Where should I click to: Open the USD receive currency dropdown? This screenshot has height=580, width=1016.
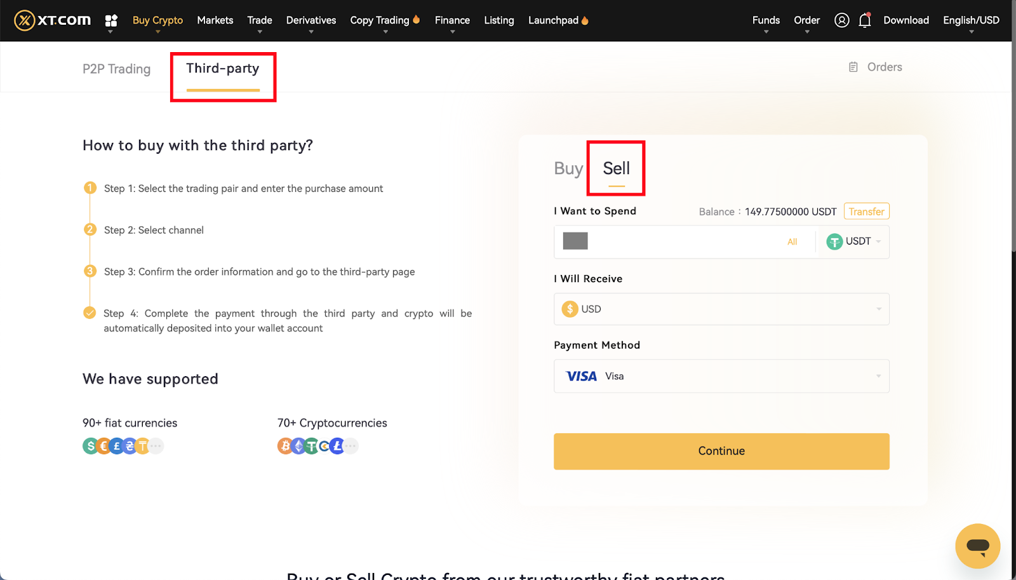721,309
